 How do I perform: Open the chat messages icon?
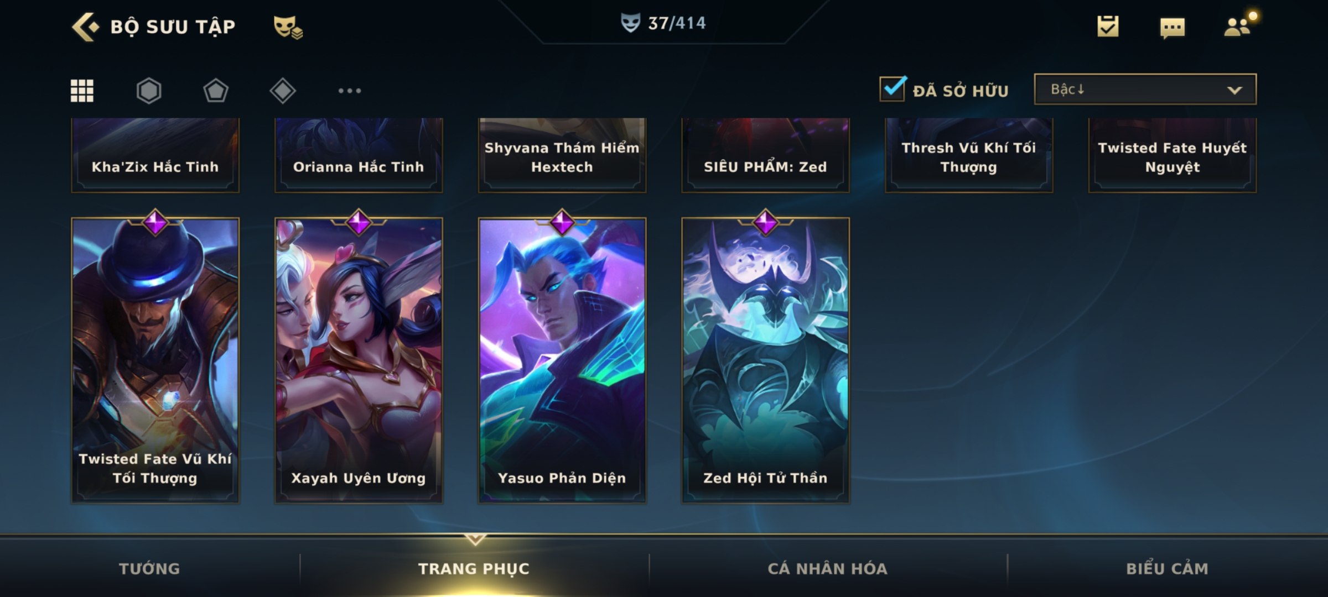(1173, 28)
